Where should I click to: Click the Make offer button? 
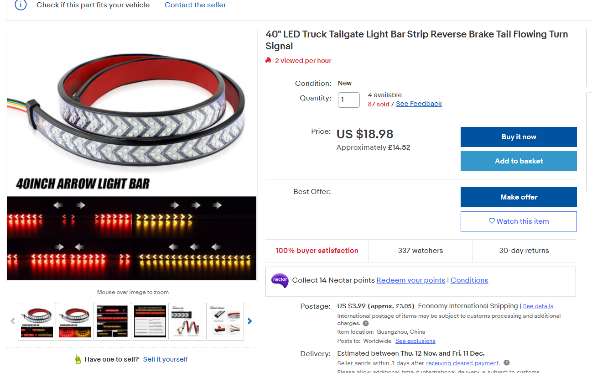click(519, 197)
